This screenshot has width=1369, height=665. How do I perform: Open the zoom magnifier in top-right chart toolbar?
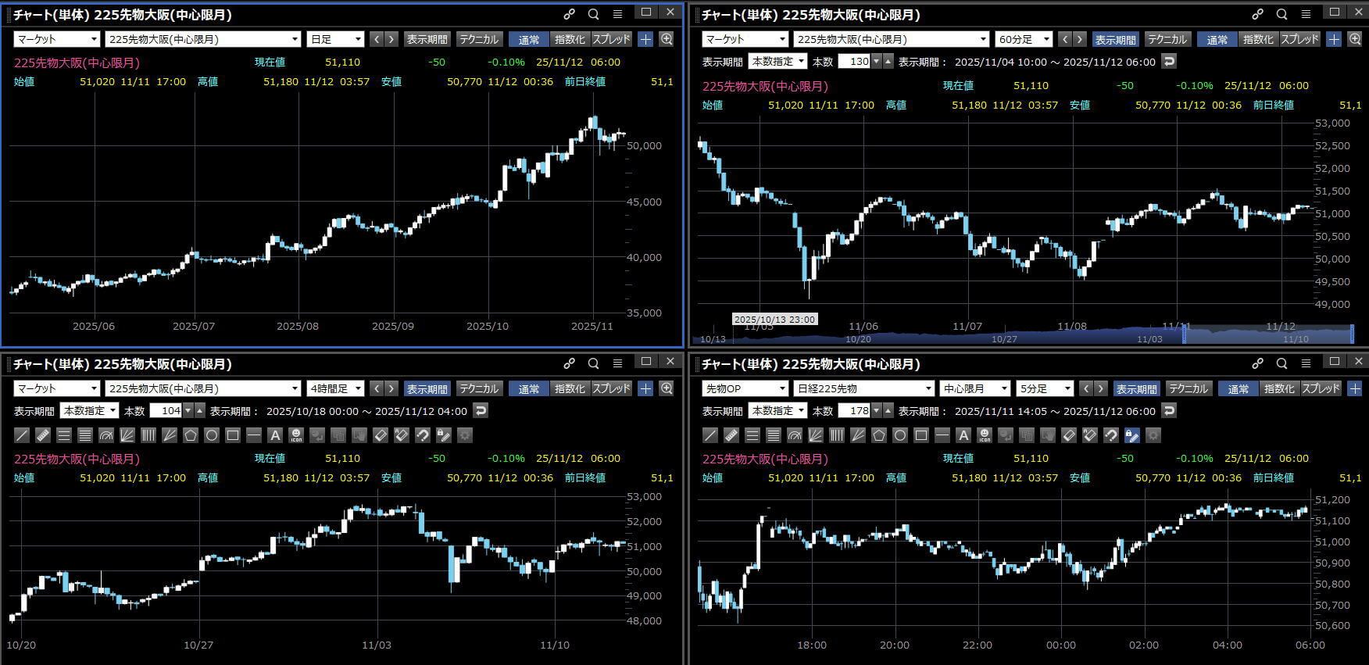pos(1355,39)
